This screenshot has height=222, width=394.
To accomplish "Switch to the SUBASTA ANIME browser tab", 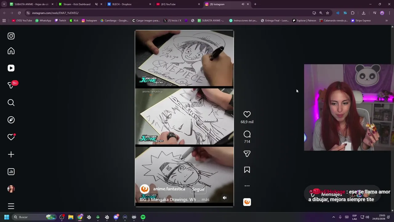I will (x=31, y=4).
